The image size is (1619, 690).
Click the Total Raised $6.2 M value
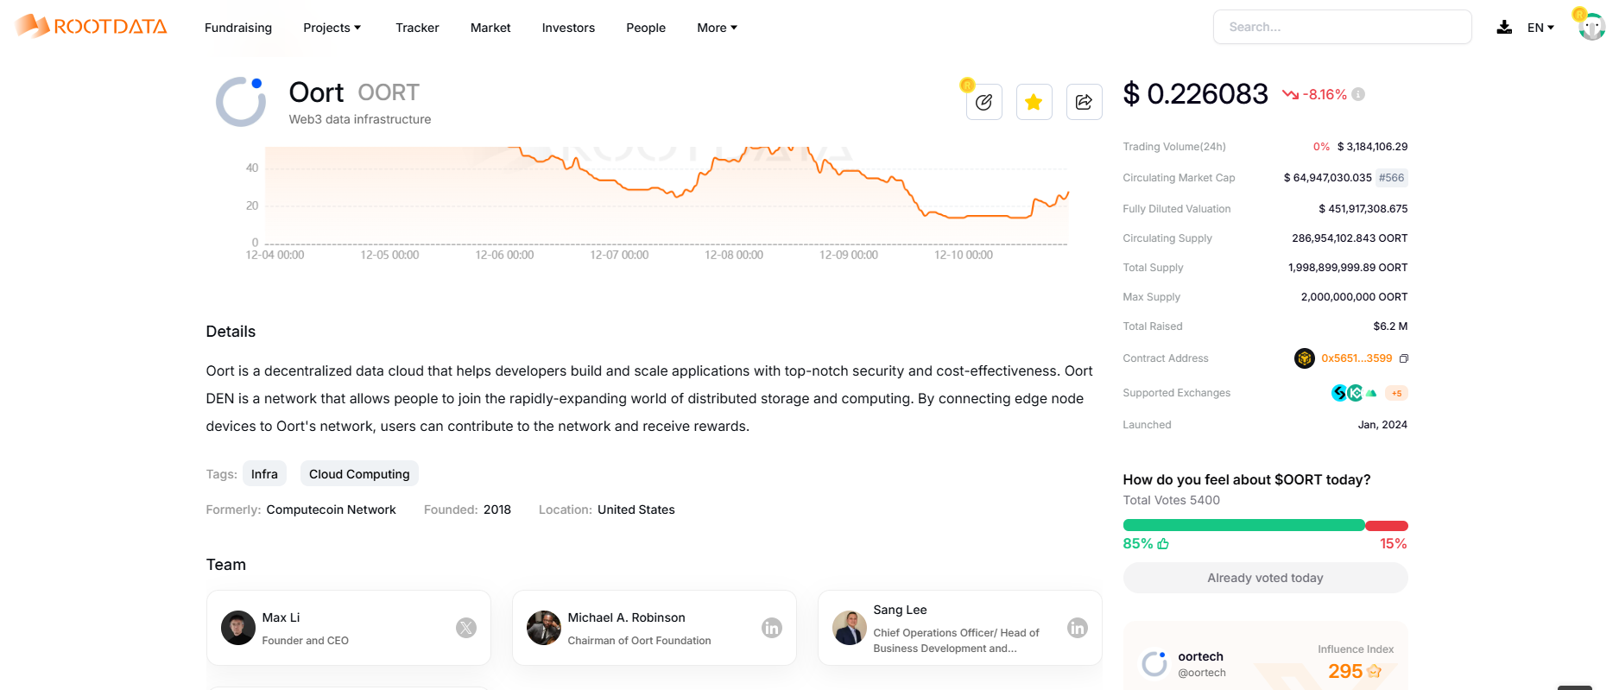point(1390,326)
